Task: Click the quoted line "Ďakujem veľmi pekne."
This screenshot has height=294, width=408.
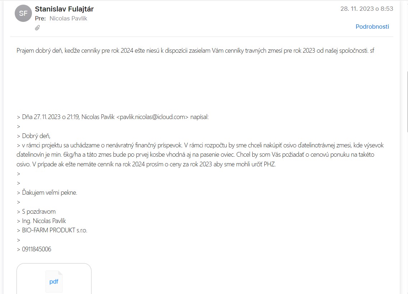Action: coord(50,193)
